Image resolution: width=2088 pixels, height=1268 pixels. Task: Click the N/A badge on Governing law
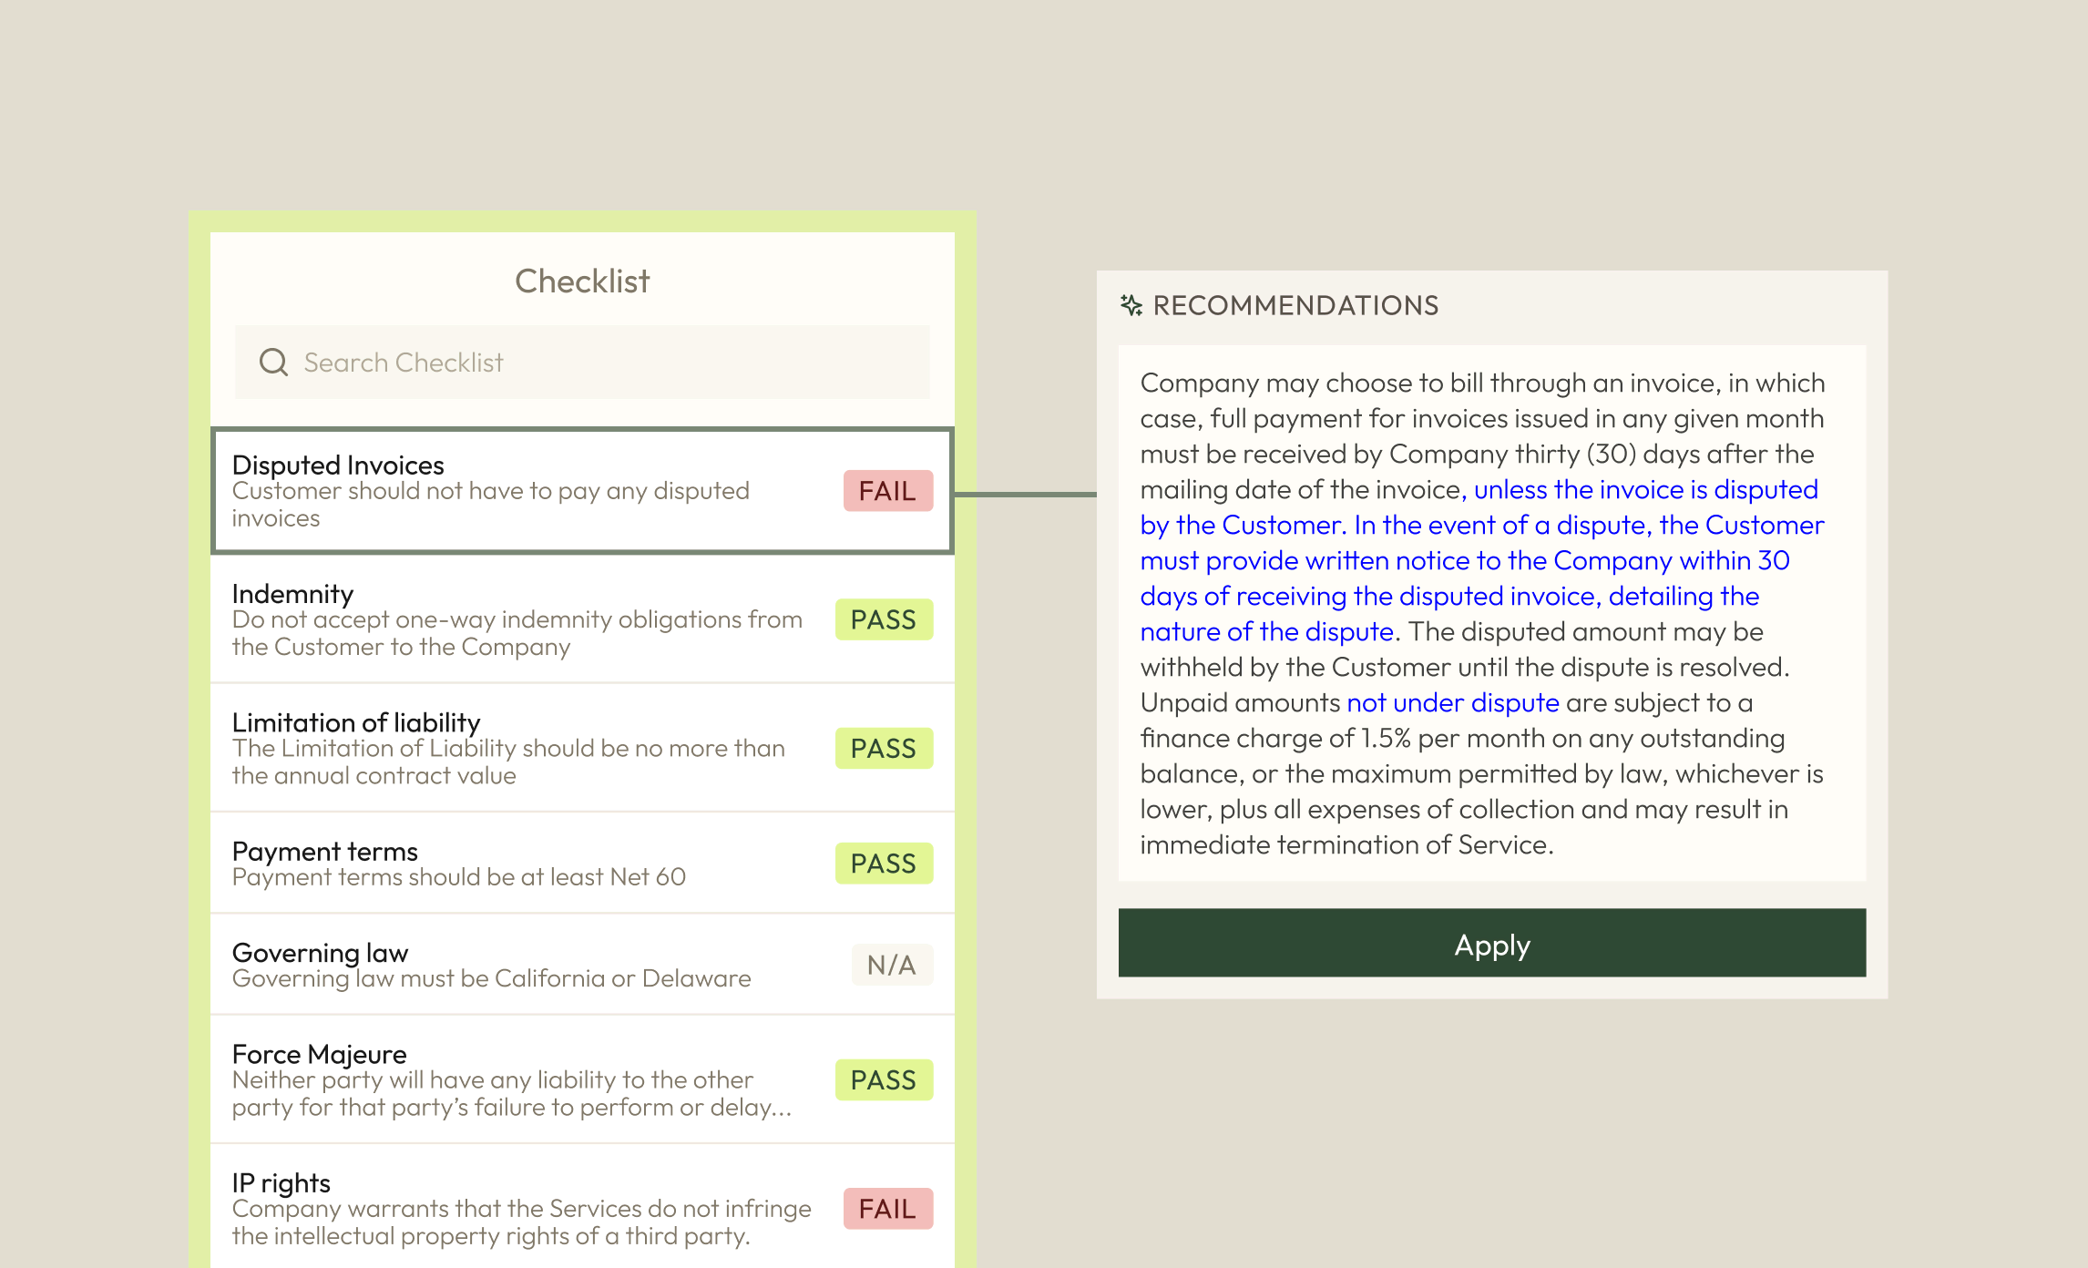891,965
